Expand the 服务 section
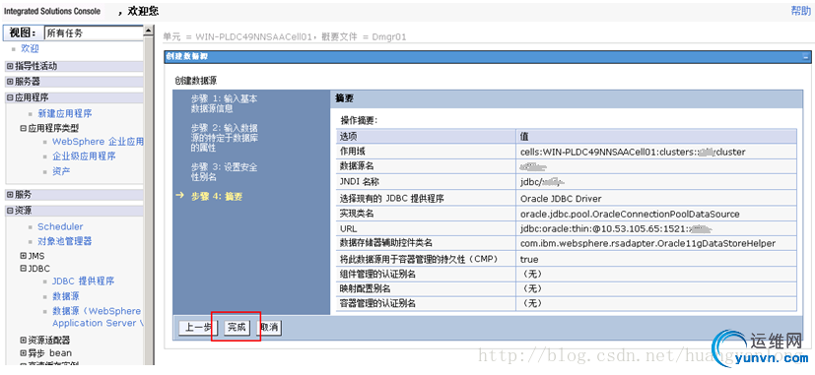Viewport: 815px width, 375px height. 11,195
